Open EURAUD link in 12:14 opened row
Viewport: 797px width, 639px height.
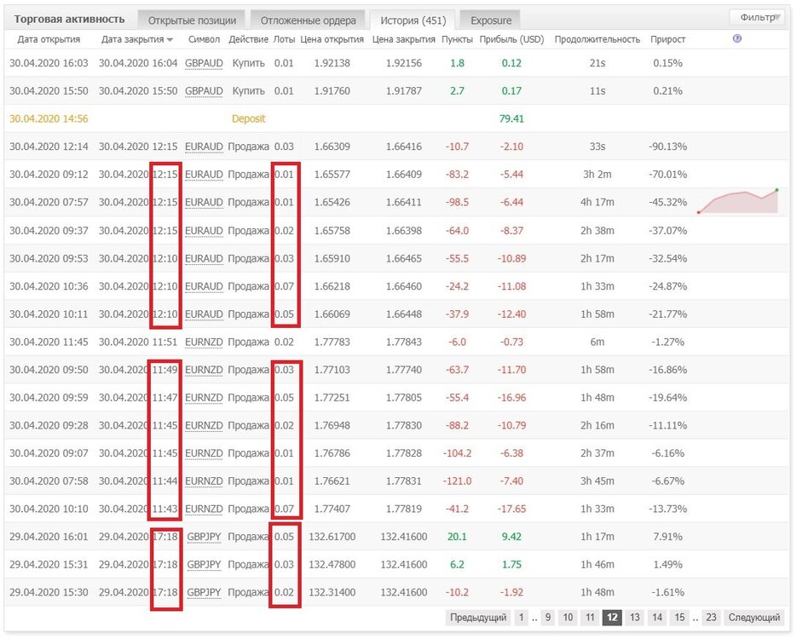pos(204,147)
